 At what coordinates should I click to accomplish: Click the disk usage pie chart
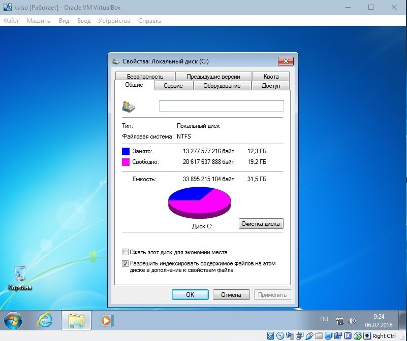click(x=199, y=203)
